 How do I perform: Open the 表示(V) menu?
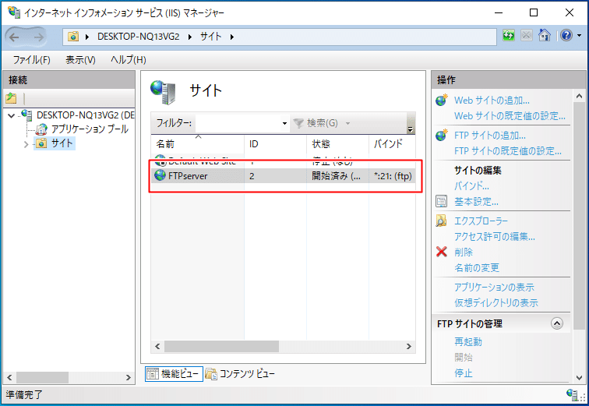(x=80, y=60)
